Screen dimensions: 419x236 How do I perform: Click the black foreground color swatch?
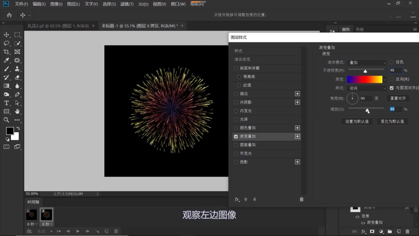point(10,131)
